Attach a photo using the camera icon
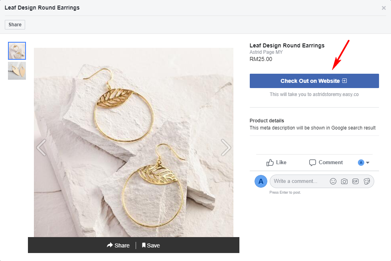This screenshot has height=261, width=391. pos(344,181)
